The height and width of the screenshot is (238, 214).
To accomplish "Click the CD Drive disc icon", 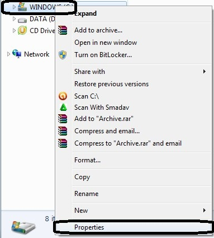I will (22, 30).
